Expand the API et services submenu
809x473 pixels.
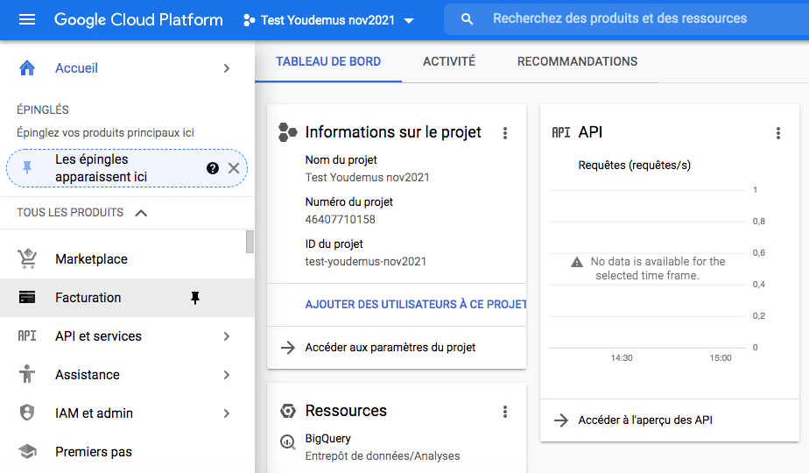click(x=227, y=336)
